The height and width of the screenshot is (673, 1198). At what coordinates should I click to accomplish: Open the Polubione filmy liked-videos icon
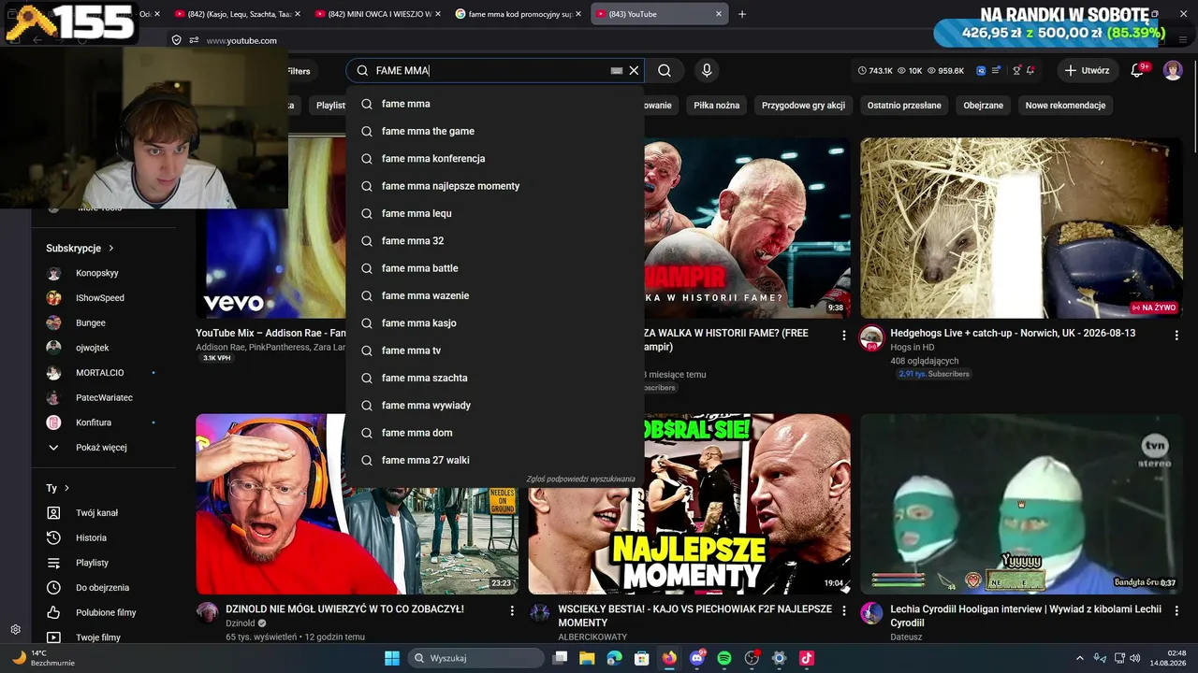click(54, 612)
